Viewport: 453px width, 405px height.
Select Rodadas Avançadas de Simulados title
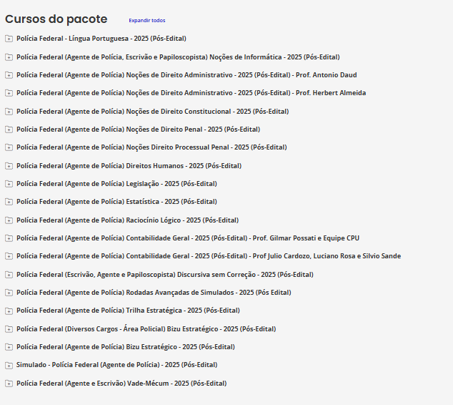point(154,293)
